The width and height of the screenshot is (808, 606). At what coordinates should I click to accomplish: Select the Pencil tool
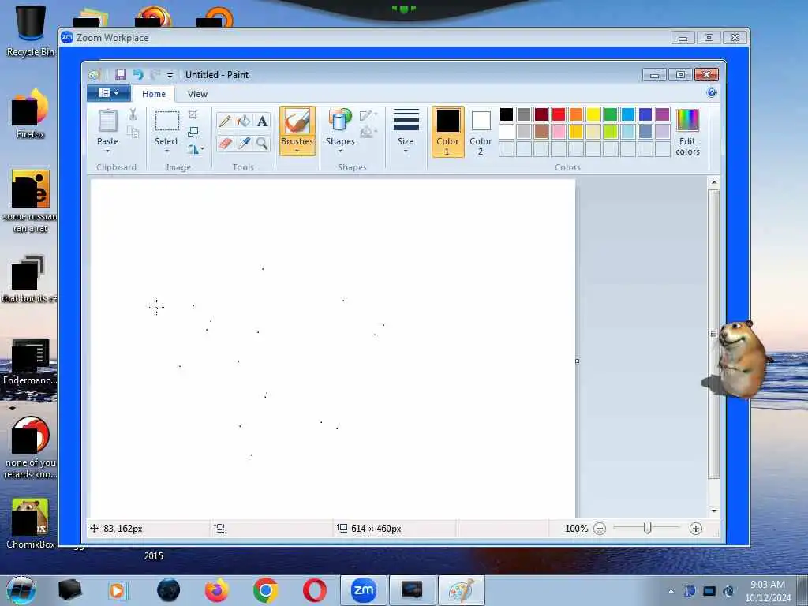pyautogui.click(x=225, y=121)
